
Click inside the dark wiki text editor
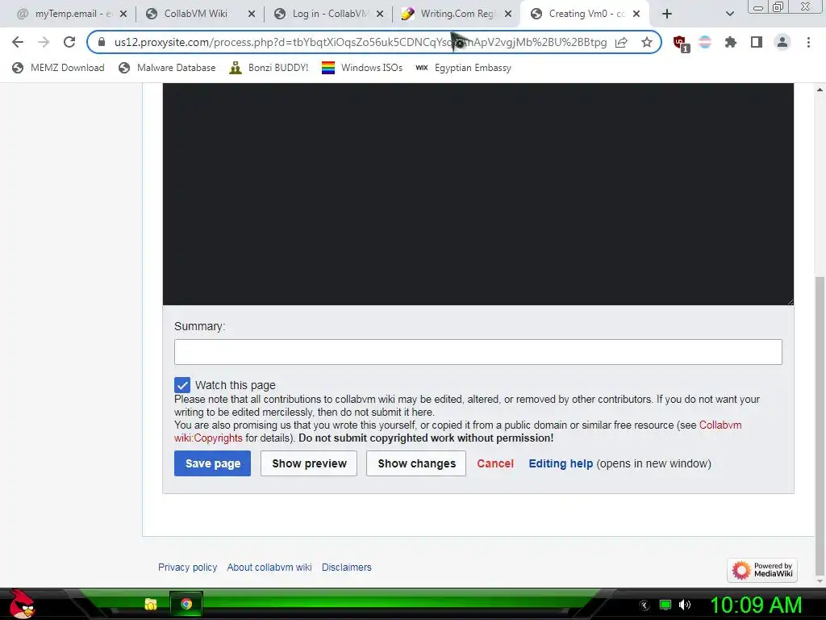click(x=478, y=194)
